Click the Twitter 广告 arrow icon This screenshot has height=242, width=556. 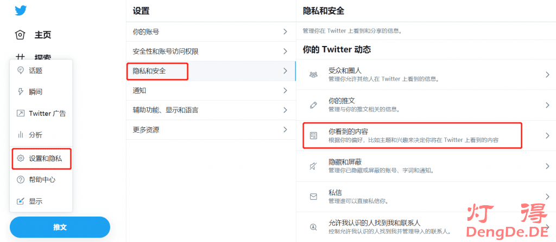click(21, 114)
